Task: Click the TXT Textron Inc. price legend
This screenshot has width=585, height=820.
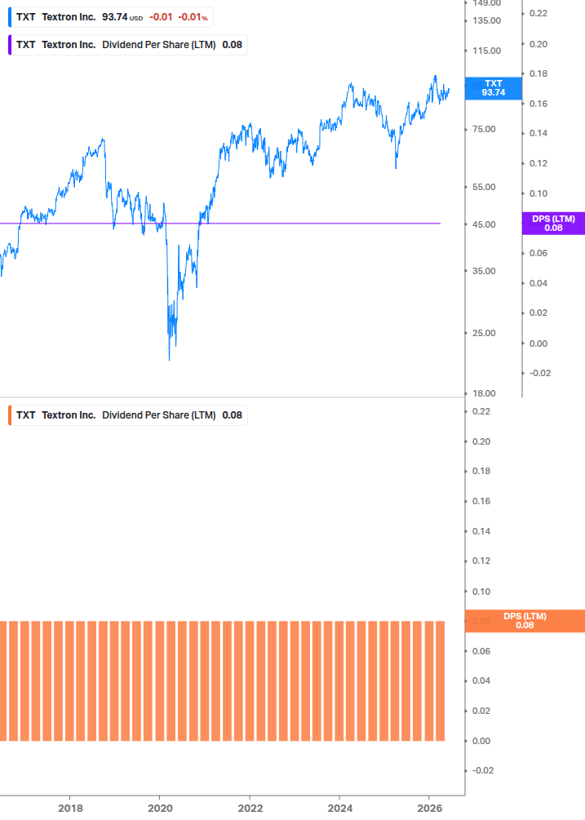Action: (x=111, y=17)
